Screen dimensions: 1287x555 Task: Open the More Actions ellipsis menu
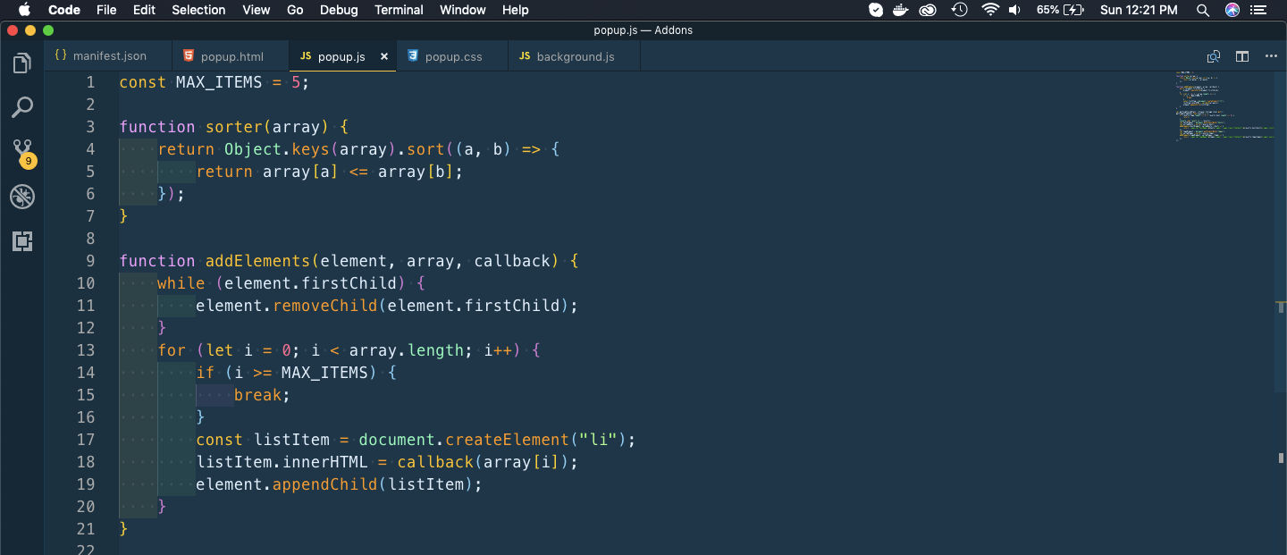(x=1271, y=56)
